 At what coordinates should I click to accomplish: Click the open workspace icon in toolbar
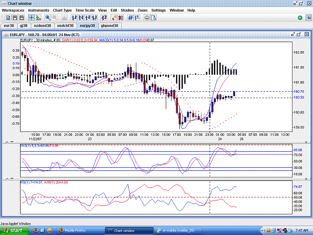point(15,18)
